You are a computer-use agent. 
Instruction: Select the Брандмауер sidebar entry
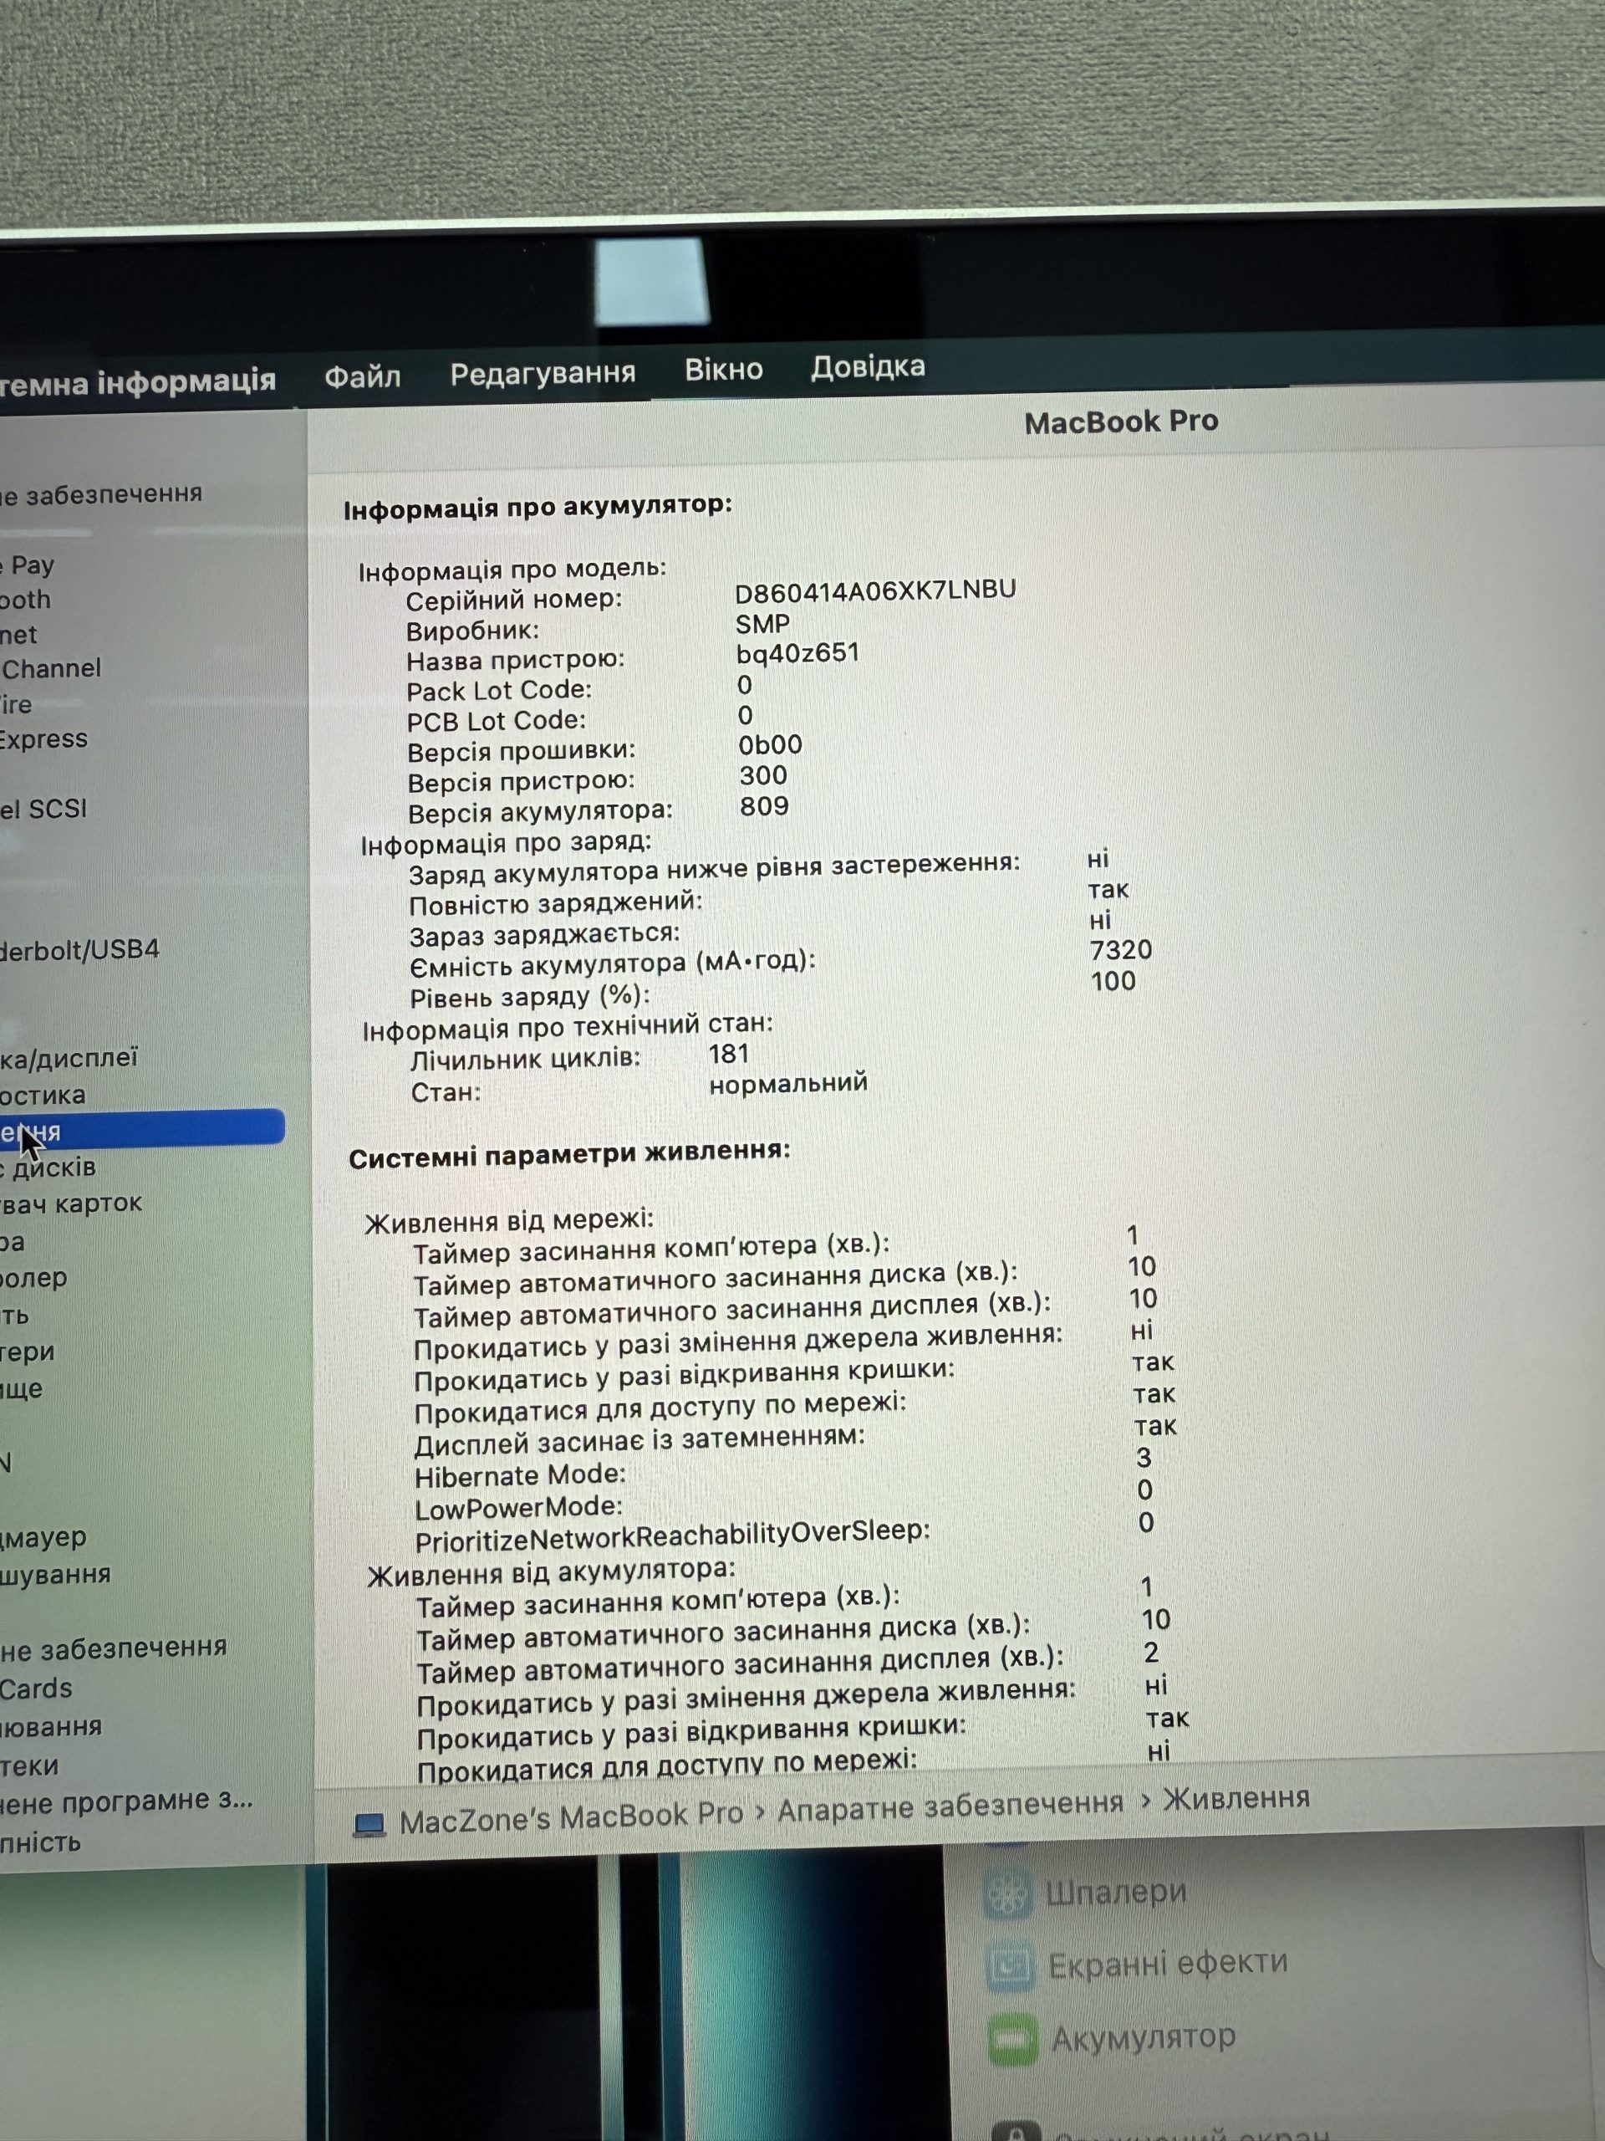43,1537
